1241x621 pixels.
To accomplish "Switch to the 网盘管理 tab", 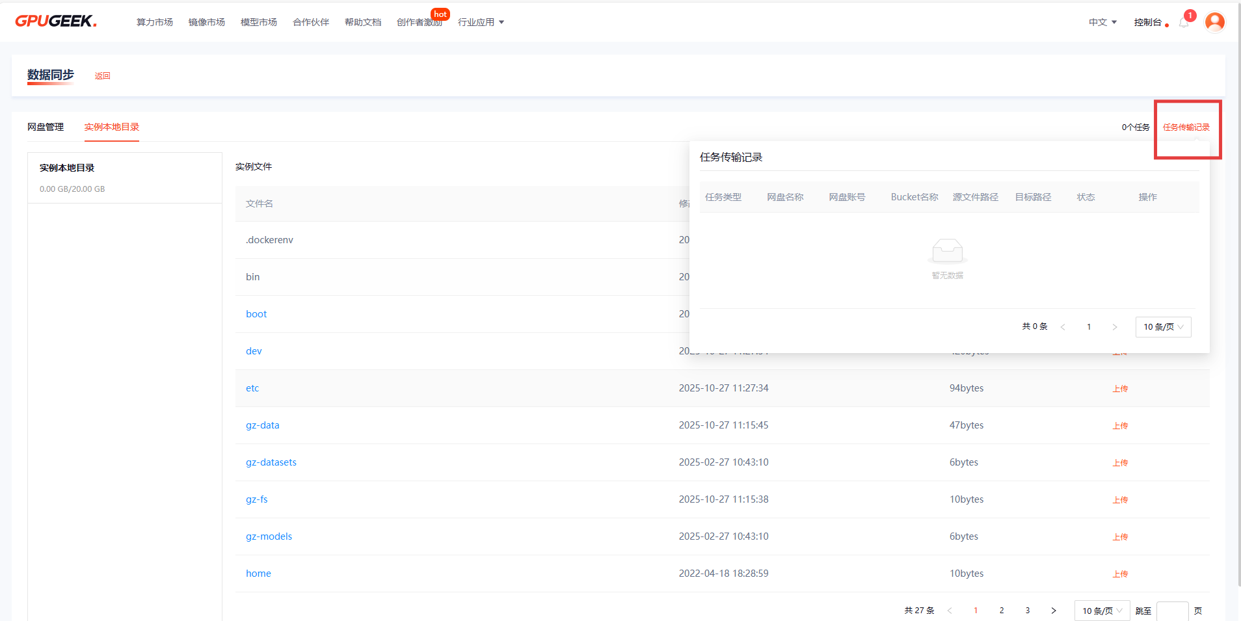I will click(46, 127).
